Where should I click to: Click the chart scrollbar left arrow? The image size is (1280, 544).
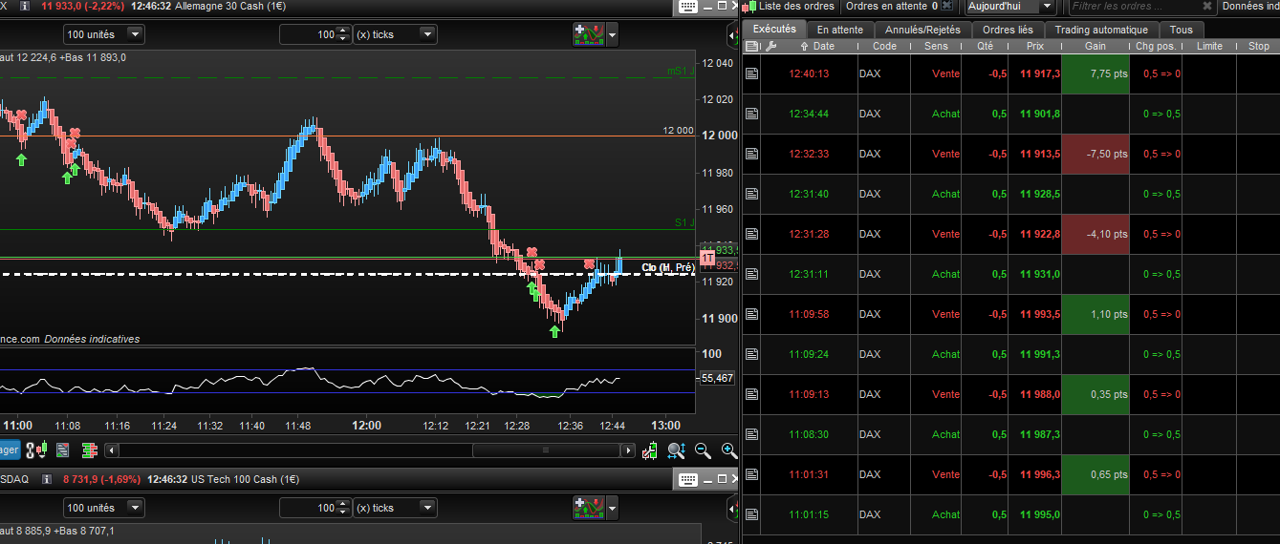(112, 450)
